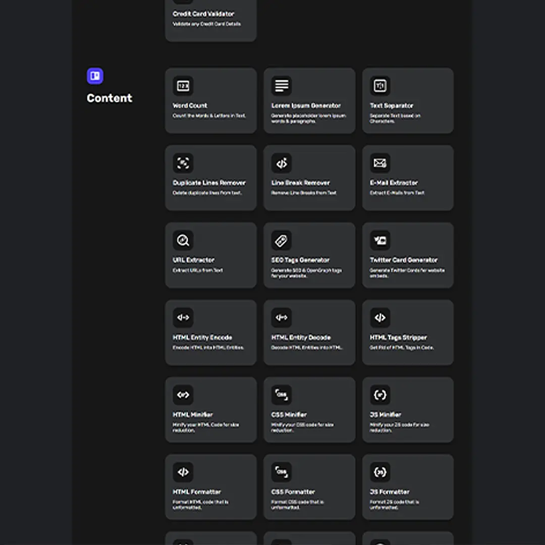Open the HTML Entity Decode title

point(301,337)
